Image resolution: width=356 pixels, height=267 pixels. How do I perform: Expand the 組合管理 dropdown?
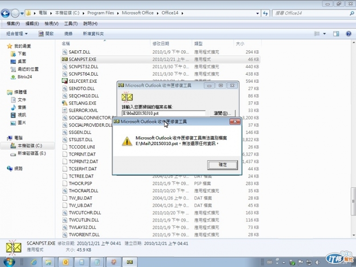(17, 34)
